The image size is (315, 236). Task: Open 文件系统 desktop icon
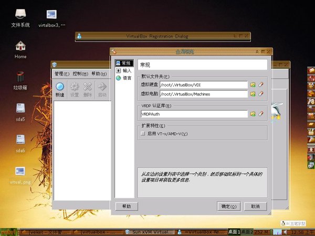click(20, 18)
